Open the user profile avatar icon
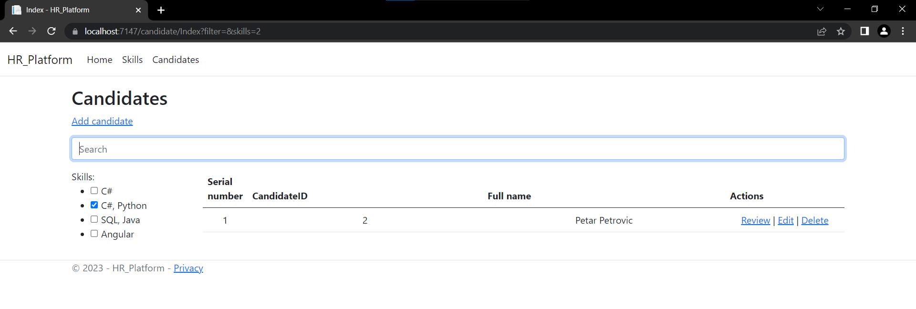This screenshot has width=916, height=309. click(x=884, y=31)
